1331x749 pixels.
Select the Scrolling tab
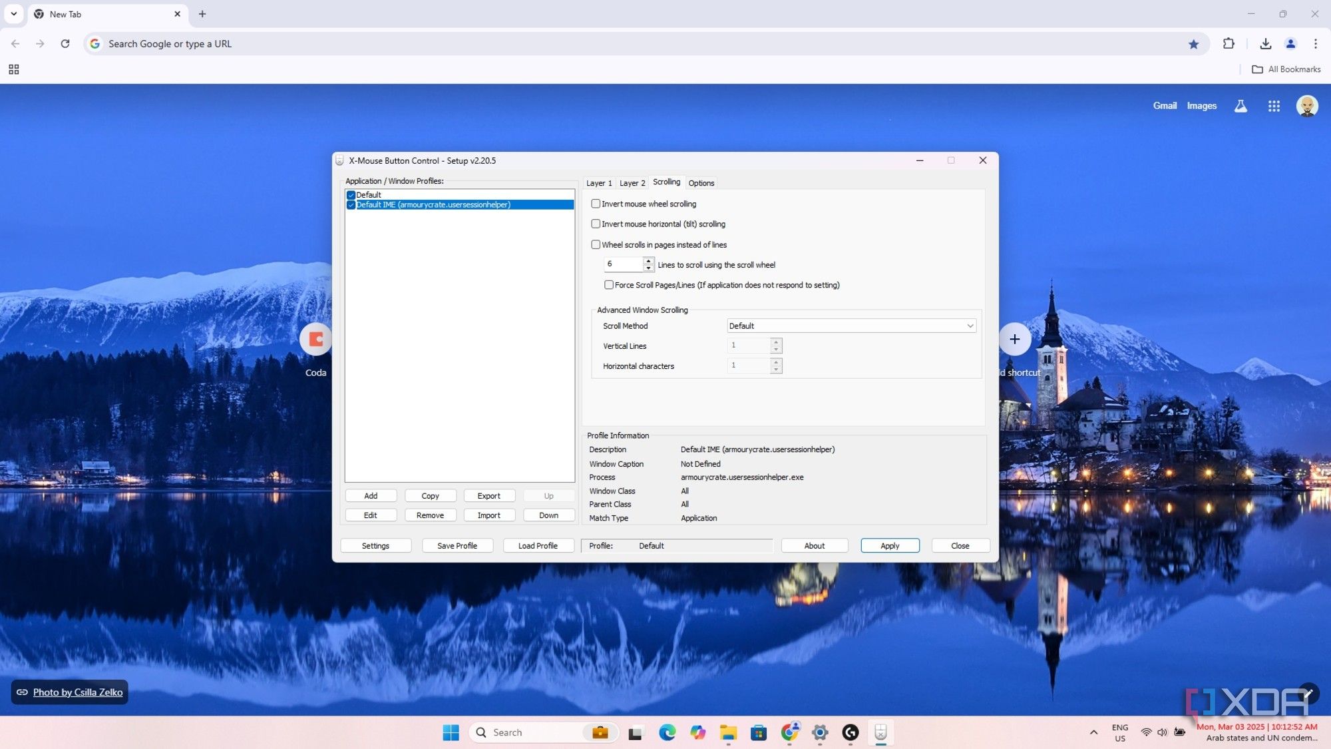pyautogui.click(x=666, y=182)
